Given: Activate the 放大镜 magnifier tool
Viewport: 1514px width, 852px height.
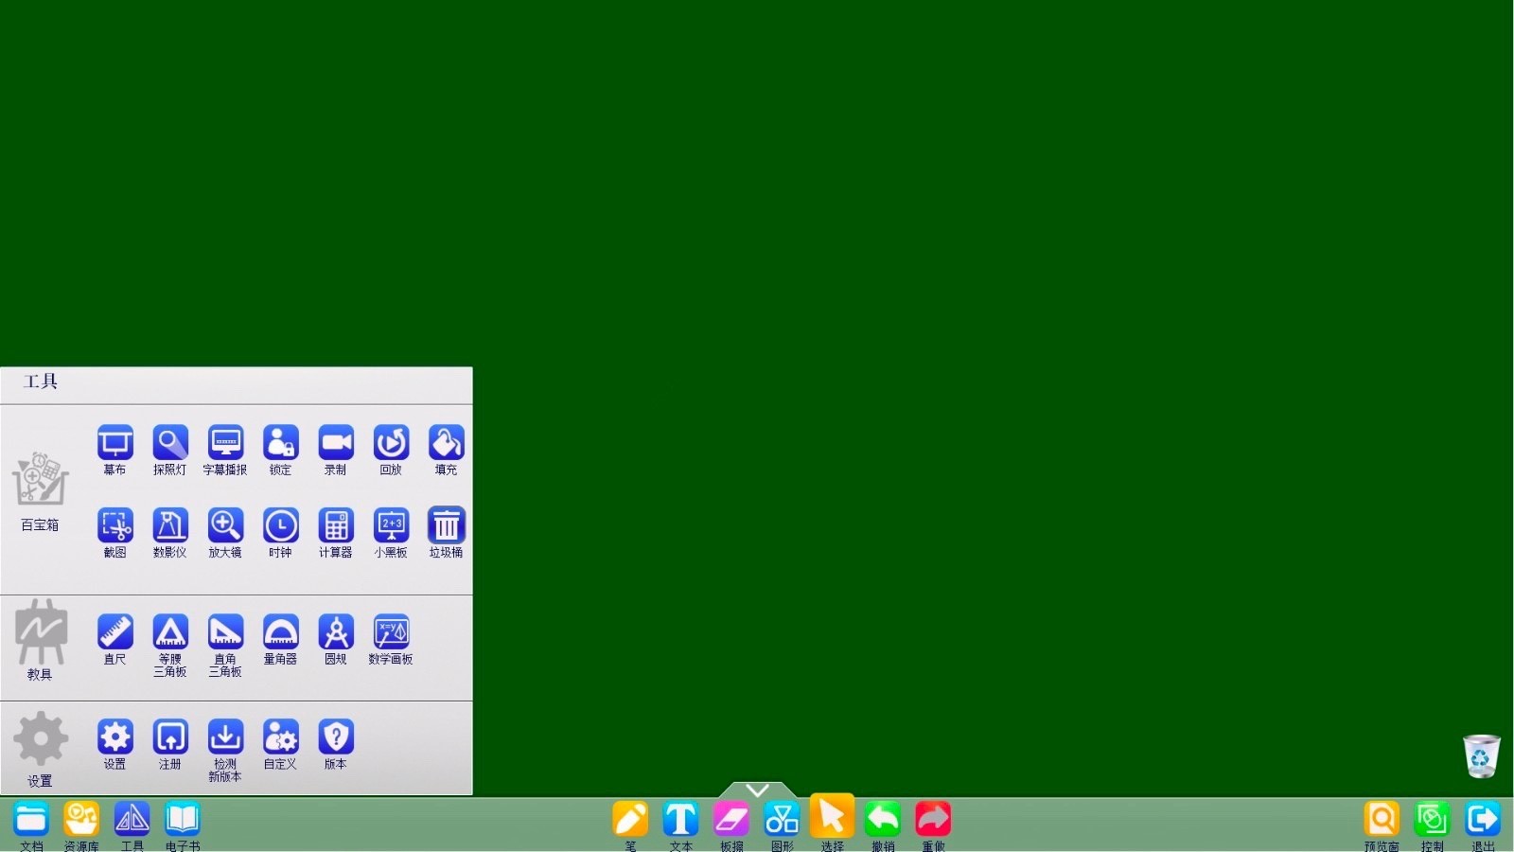Looking at the screenshot, I should (x=225, y=525).
